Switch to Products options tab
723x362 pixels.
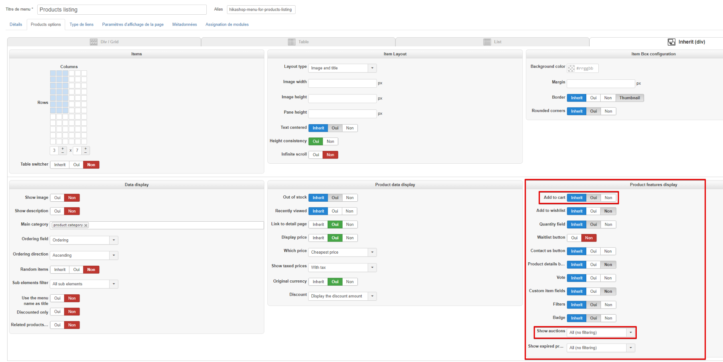46,24
